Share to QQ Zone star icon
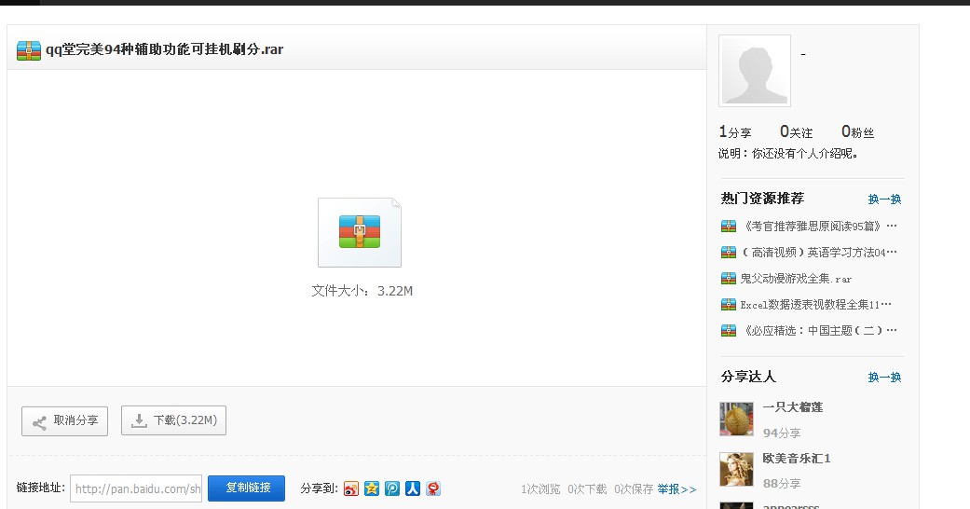 pyautogui.click(x=371, y=488)
